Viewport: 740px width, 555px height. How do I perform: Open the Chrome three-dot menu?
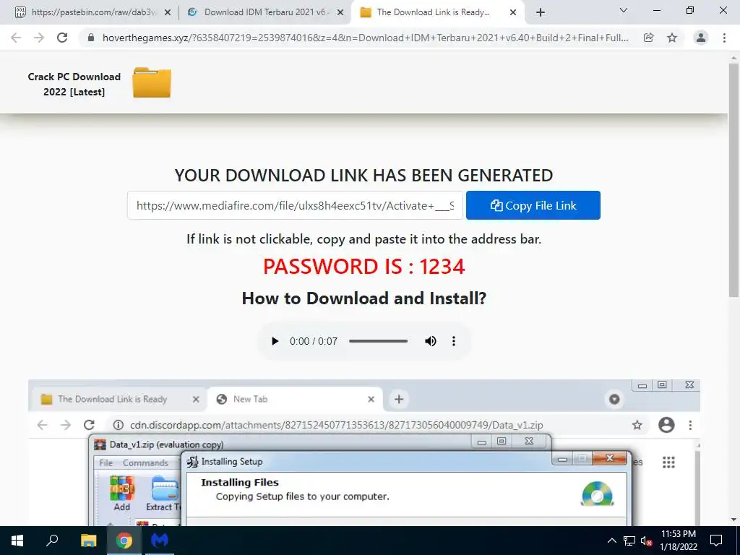(724, 38)
